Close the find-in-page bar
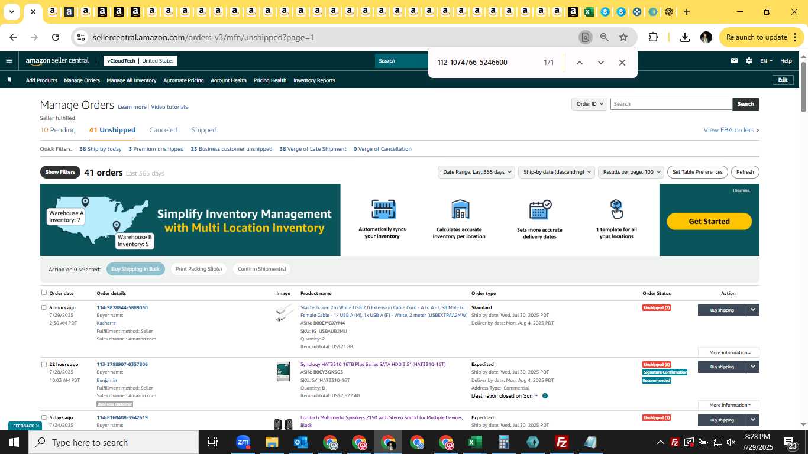The image size is (808, 454). (x=622, y=63)
